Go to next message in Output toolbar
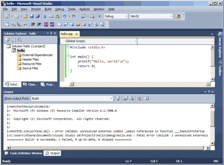224x165 pixels. pyautogui.click(x=132, y=98)
